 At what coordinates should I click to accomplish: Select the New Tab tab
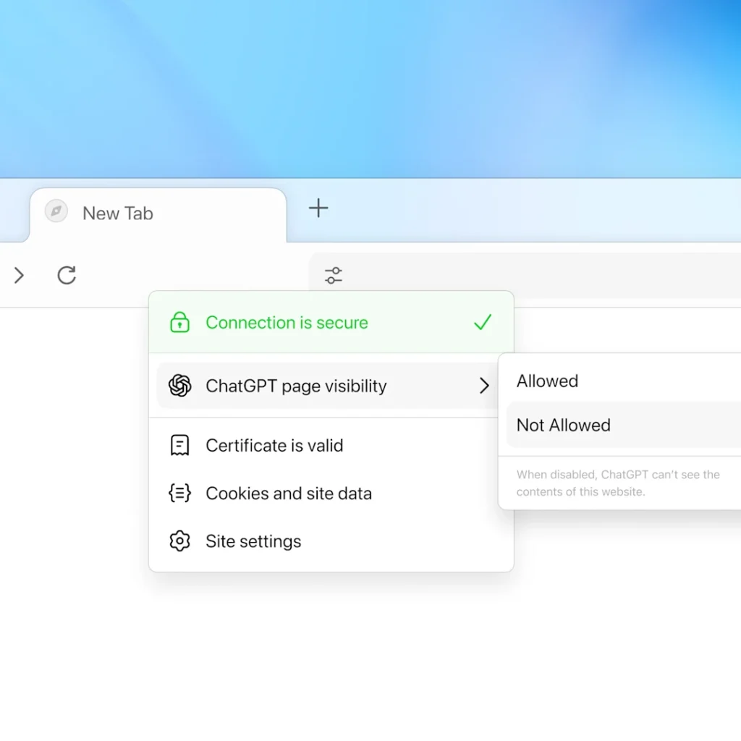click(x=158, y=213)
